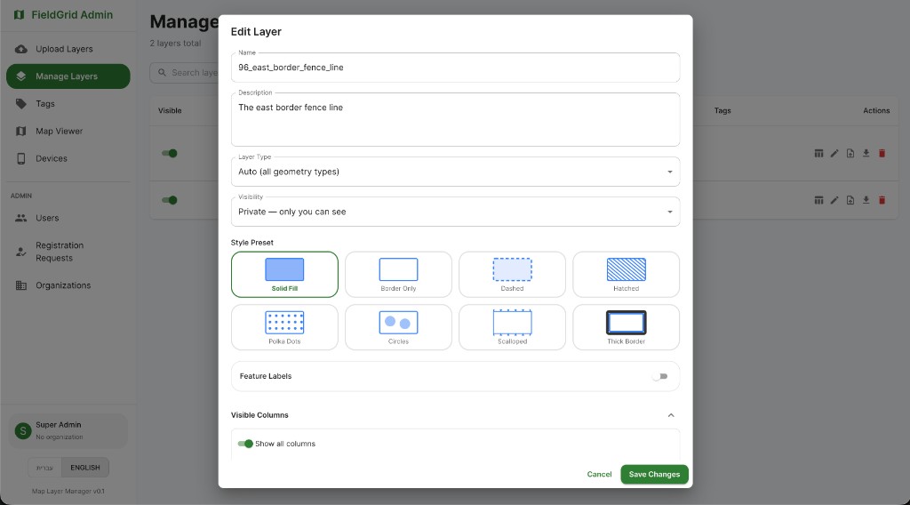This screenshot has width=910, height=505.
Task: Select the Border Only style preset
Action: click(398, 275)
